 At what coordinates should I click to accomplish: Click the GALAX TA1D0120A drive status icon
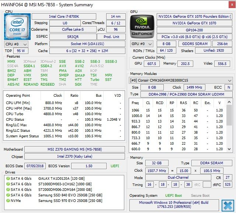8,179
